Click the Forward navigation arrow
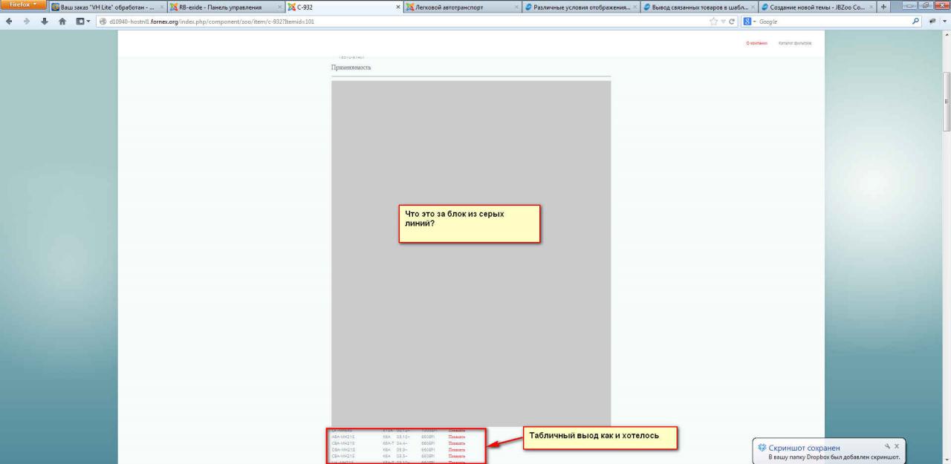 coord(27,22)
